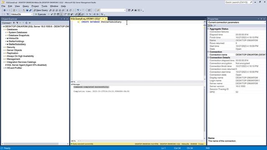Screen dimensions: 267x150
Task: Close the Object Explorer panel
Action: coord(67,19)
